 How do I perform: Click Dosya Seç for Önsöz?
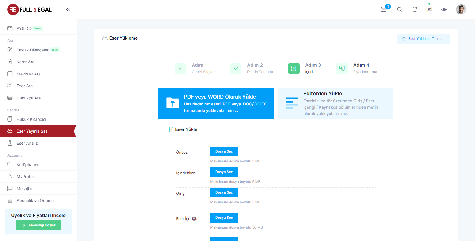pyautogui.click(x=224, y=151)
